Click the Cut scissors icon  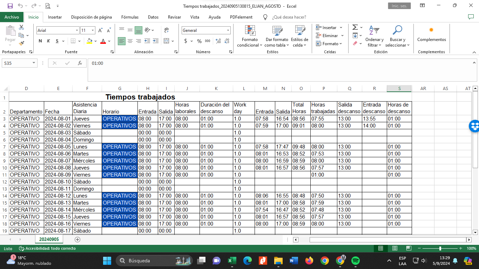[21, 27]
